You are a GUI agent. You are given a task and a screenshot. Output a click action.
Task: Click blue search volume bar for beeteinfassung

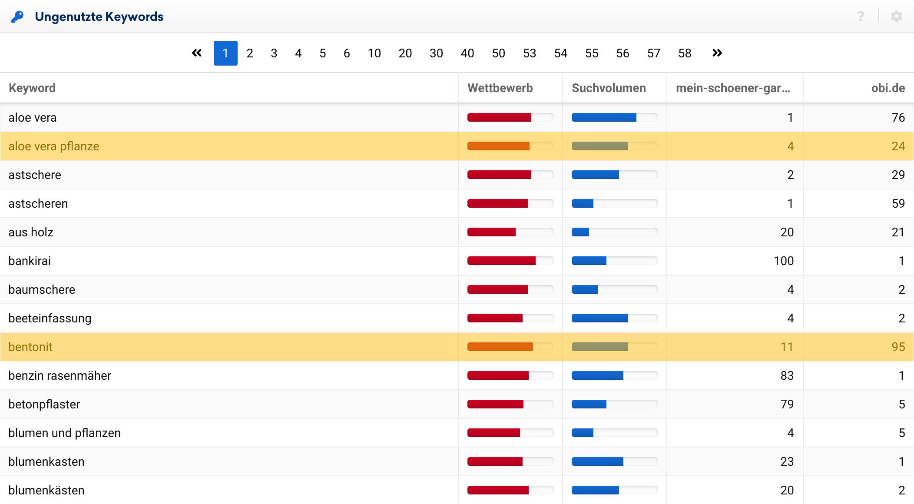point(599,318)
